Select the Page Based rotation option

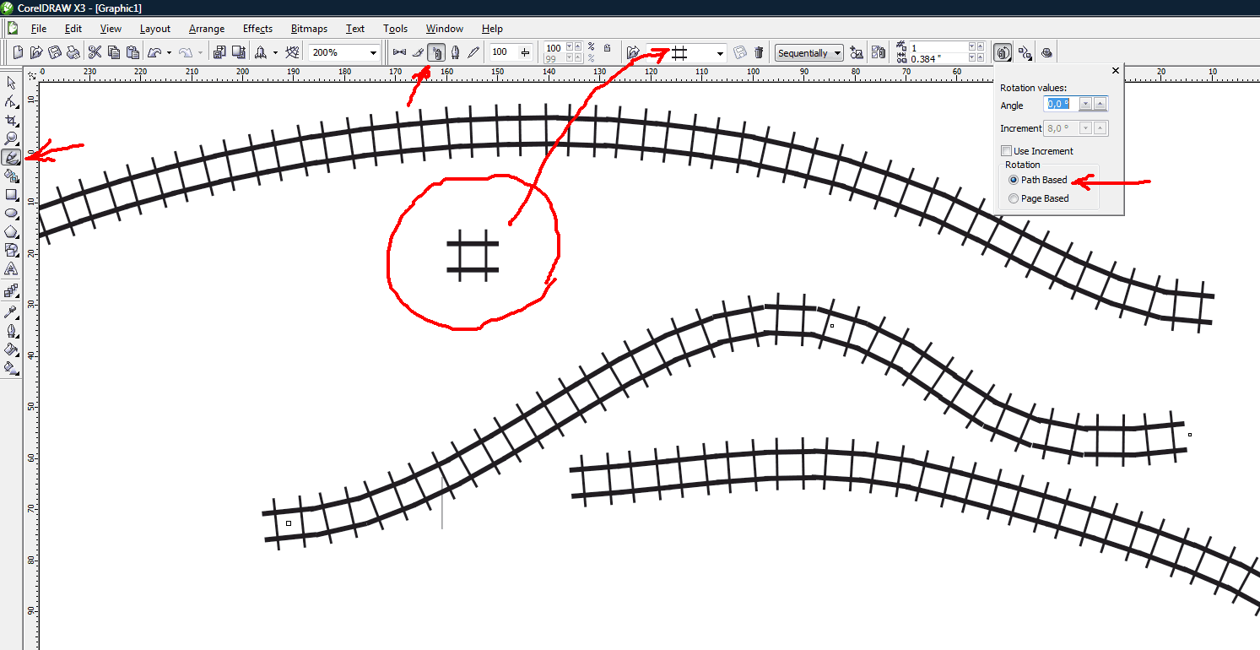1014,198
